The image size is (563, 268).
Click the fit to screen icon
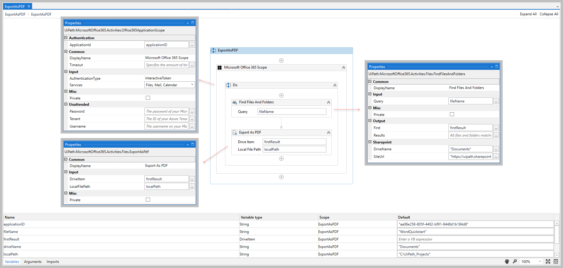click(548, 261)
